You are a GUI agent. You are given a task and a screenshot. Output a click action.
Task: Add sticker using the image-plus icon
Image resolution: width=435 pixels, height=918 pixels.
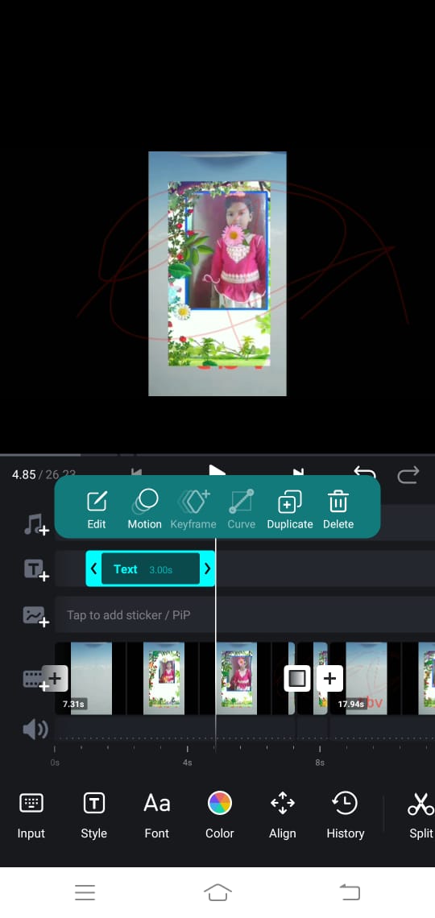tap(35, 616)
